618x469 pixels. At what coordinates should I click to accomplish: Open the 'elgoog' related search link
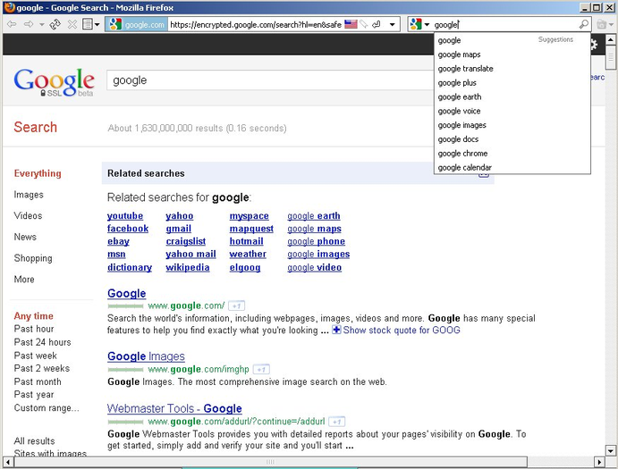point(245,268)
